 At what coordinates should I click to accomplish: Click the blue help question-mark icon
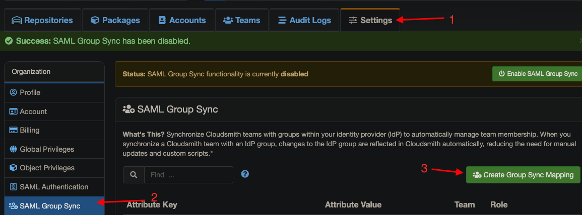pos(244,174)
